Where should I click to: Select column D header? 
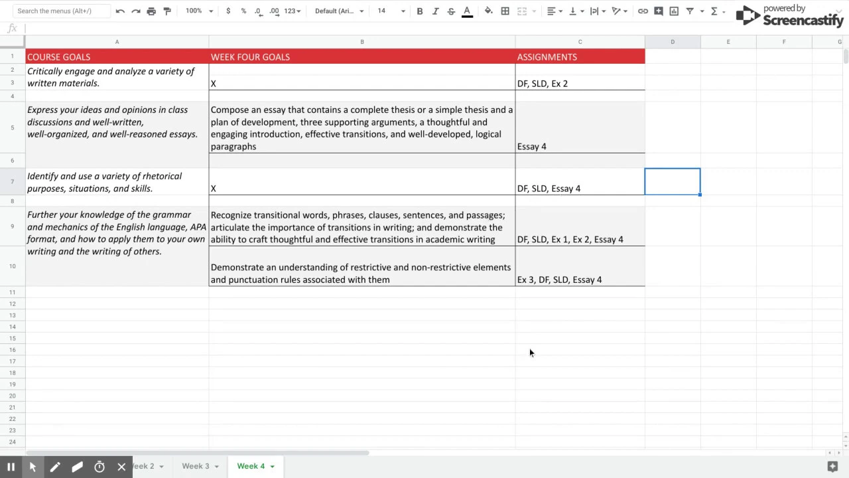pyautogui.click(x=673, y=42)
